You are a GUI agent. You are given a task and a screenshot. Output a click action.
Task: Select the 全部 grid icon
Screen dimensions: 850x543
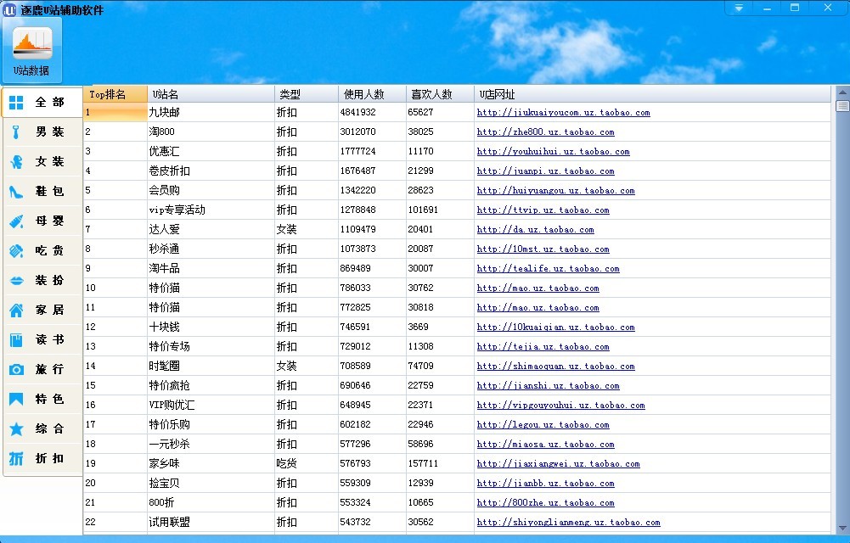(x=16, y=103)
